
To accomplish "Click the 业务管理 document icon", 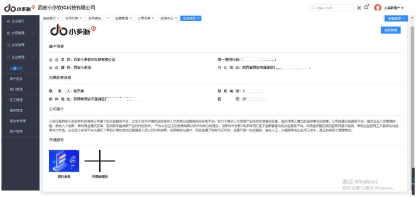I will [x=8, y=45].
